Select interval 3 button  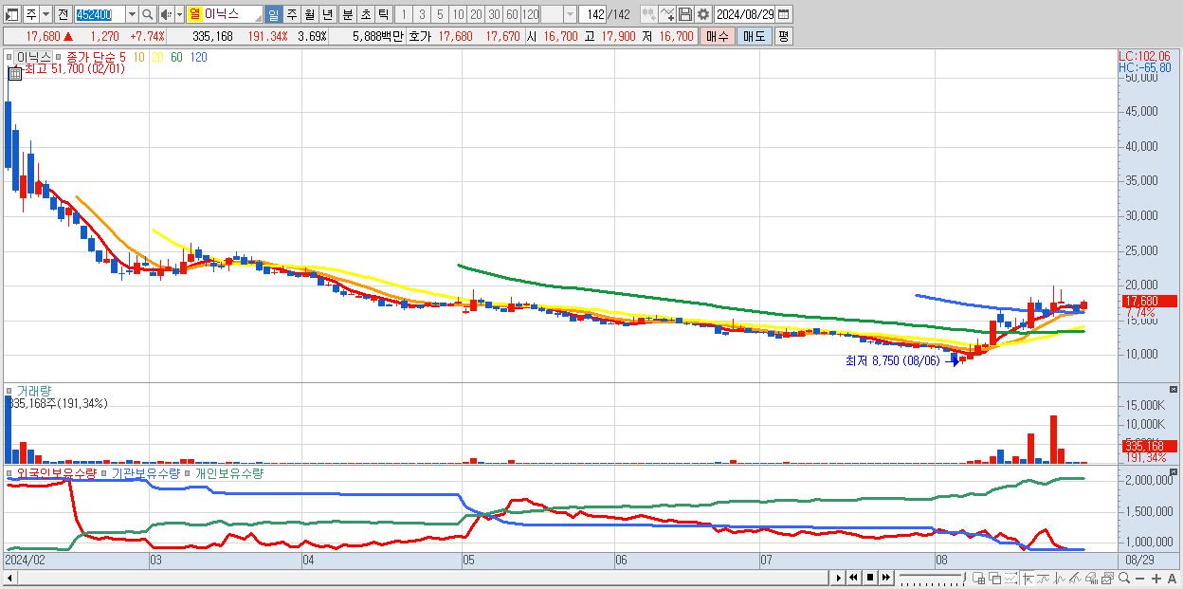[x=421, y=14]
